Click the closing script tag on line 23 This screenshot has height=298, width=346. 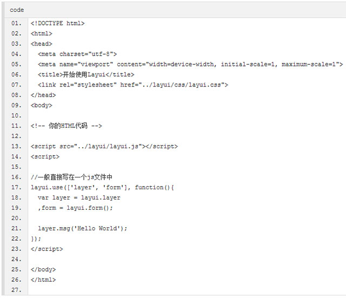[46, 249]
